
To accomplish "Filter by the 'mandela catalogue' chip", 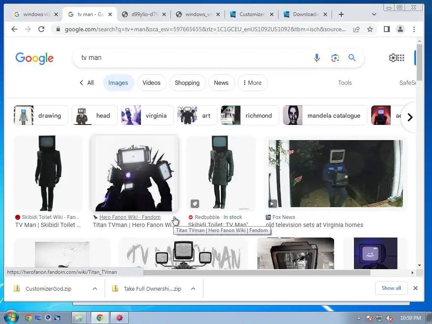I will [x=325, y=116].
